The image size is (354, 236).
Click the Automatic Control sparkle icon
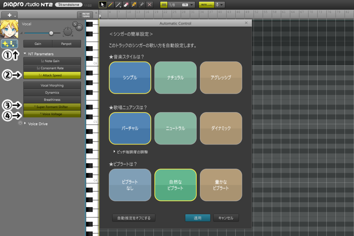click(x=10, y=44)
